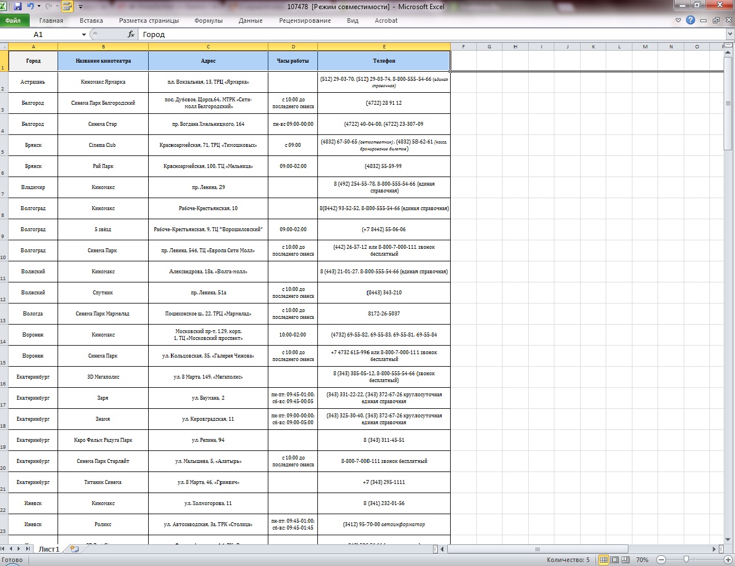The height and width of the screenshot is (566, 735).
Task: Go to the previous sheet using the tab arrow
Action: point(11,549)
